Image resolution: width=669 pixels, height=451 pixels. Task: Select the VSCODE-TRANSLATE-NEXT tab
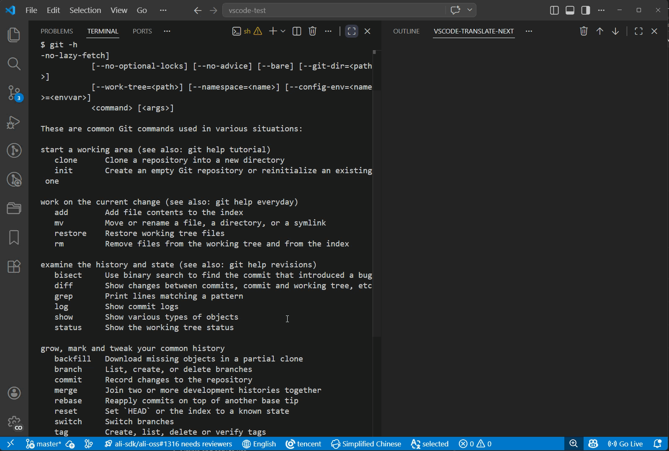[x=474, y=31]
